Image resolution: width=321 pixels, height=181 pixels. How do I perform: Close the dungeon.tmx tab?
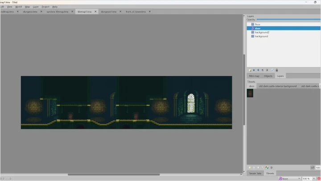coord(42,12)
